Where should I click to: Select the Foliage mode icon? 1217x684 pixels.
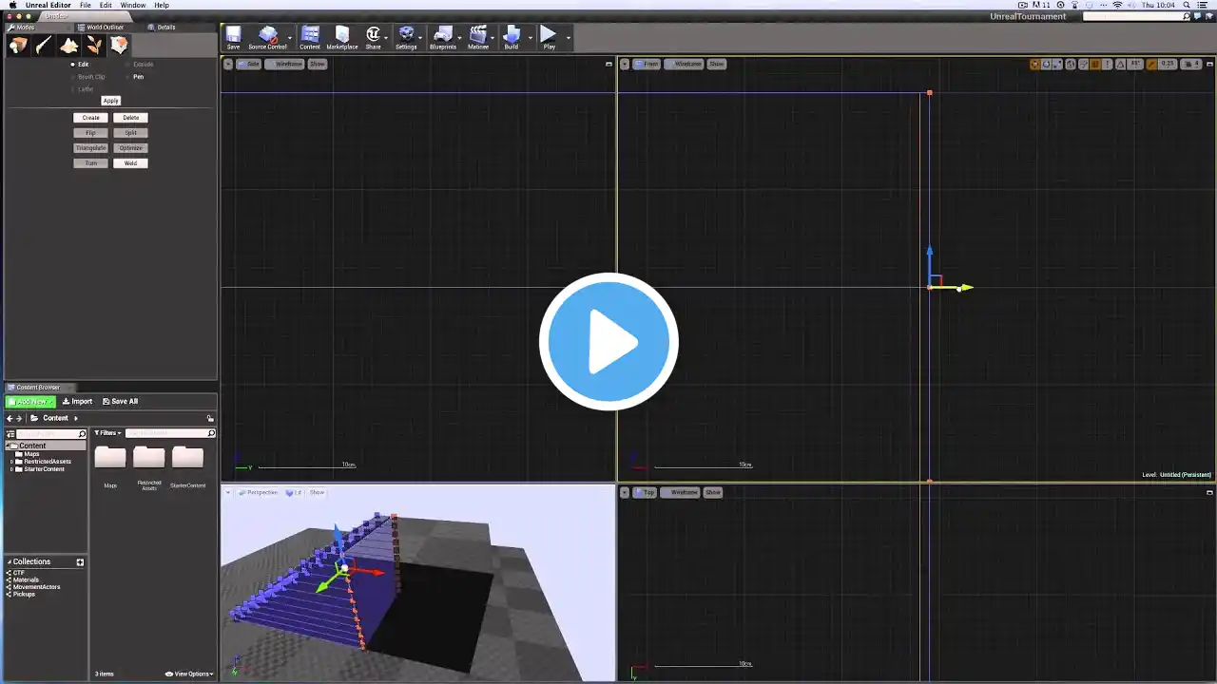pyautogui.click(x=94, y=46)
